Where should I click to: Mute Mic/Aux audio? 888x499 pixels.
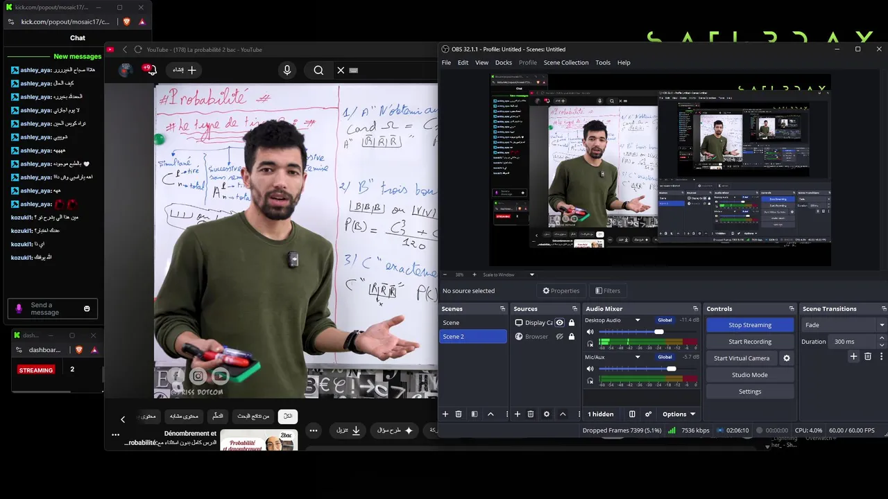pyautogui.click(x=590, y=369)
